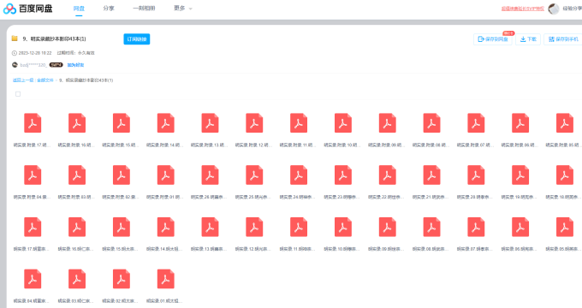Open PDF 明实录 03 in bottom row
The height and width of the screenshot is (308, 582).
(x=77, y=279)
